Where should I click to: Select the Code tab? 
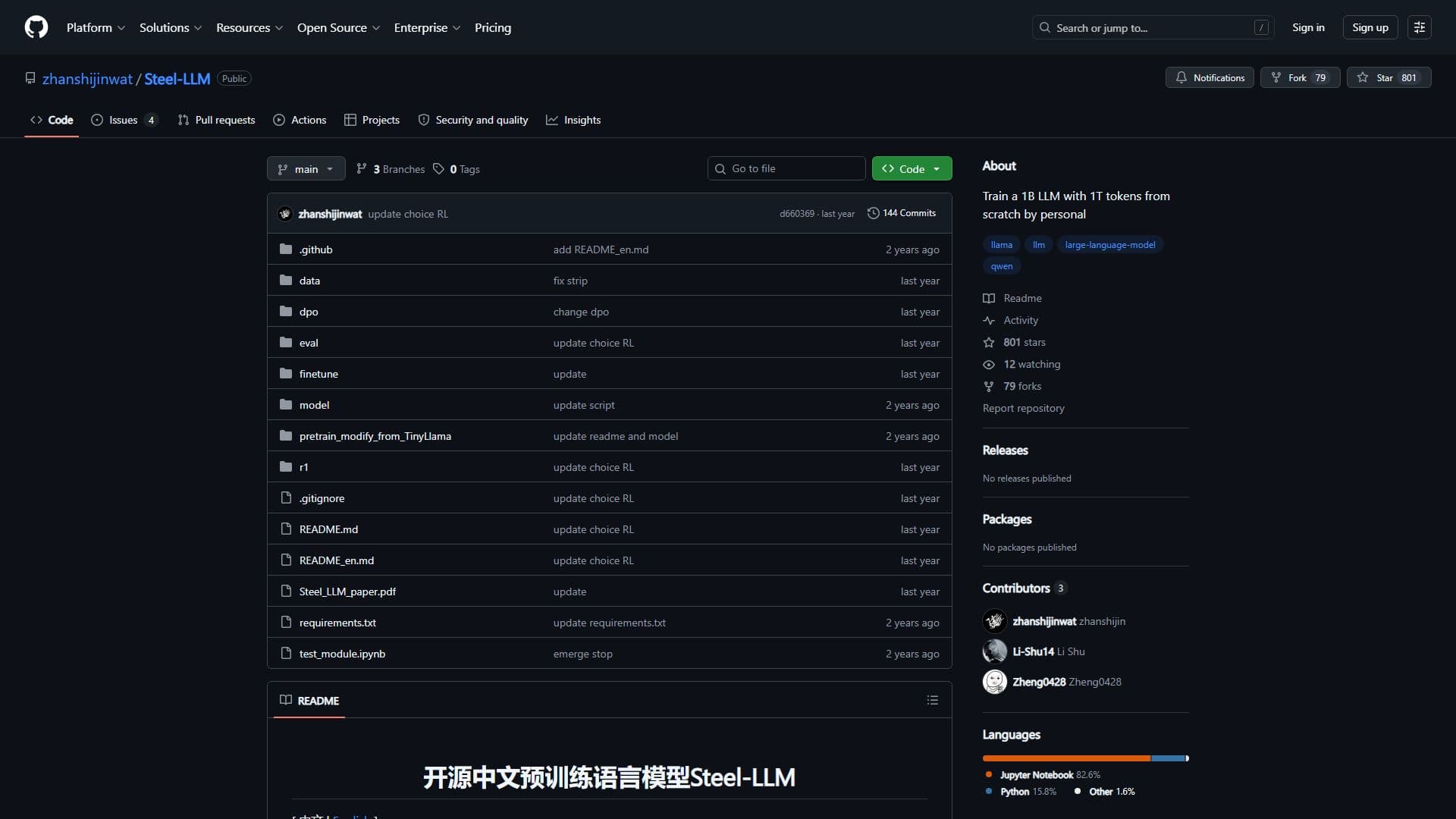pos(52,120)
